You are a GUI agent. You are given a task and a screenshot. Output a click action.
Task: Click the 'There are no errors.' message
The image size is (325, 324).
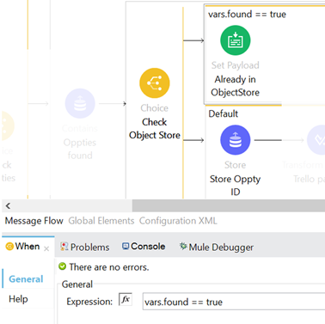tap(109, 267)
